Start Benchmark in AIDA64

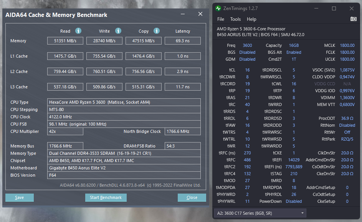[106, 197]
